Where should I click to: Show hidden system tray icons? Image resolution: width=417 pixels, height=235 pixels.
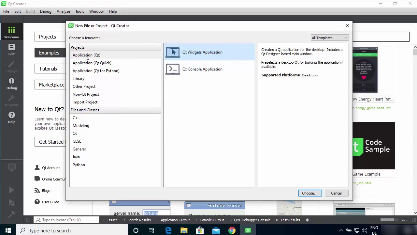pyautogui.click(x=341, y=231)
